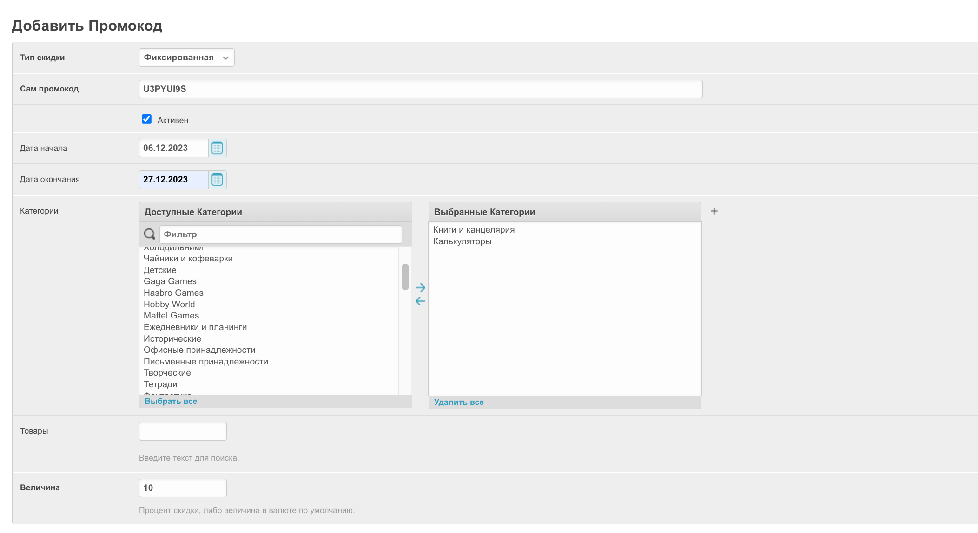Click left arrow to remove category
Image resolution: width=978 pixels, height=533 pixels.
[x=420, y=301]
